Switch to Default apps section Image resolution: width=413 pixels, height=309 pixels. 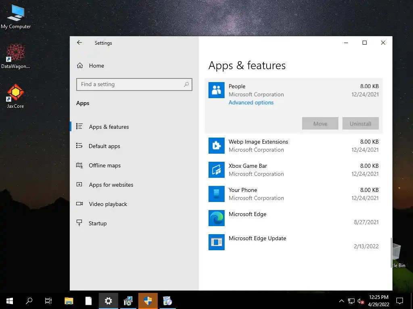click(x=134, y=146)
